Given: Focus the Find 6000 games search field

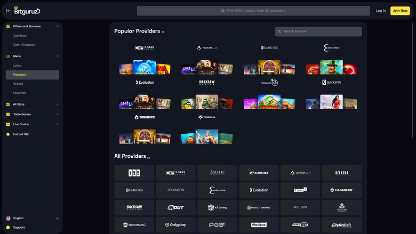Looking at the screenshot, I should 253,11.
